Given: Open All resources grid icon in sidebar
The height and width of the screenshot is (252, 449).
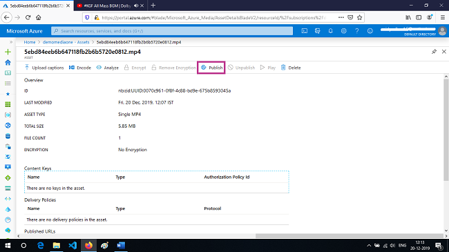Looking at the screenshot, I should 8,104.
